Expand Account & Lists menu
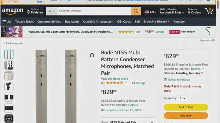 pos(172,12)
